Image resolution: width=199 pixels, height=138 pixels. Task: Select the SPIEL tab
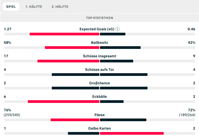point(11,7)
